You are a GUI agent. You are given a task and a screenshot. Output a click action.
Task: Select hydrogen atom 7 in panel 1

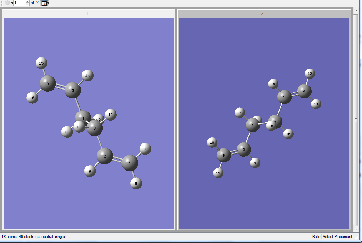point(145,149)
